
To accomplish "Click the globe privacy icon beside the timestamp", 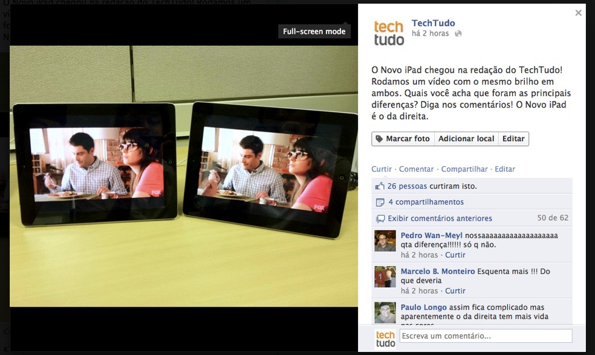I will point(458,33).
